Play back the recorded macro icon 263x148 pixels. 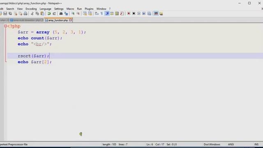click(x=139, y=14)
